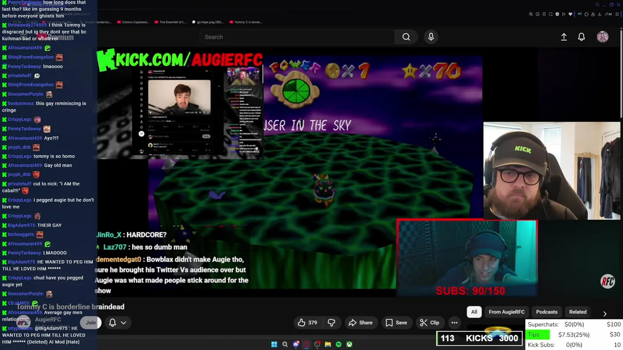Click the browser tab search icon
Screen dimensions: 623x350
click(x=597, y=5)
